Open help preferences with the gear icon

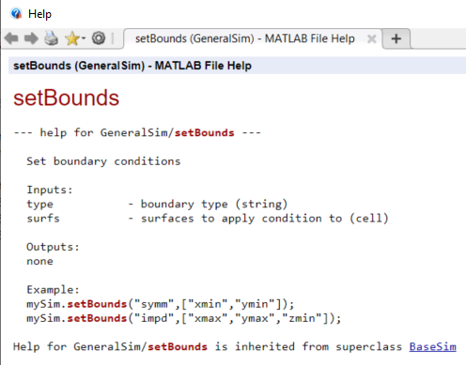pos(99,38)
